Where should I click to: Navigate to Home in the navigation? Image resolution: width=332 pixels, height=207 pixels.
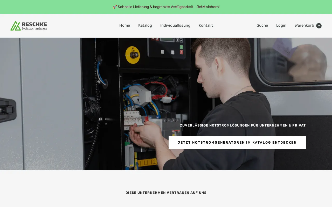125,25
